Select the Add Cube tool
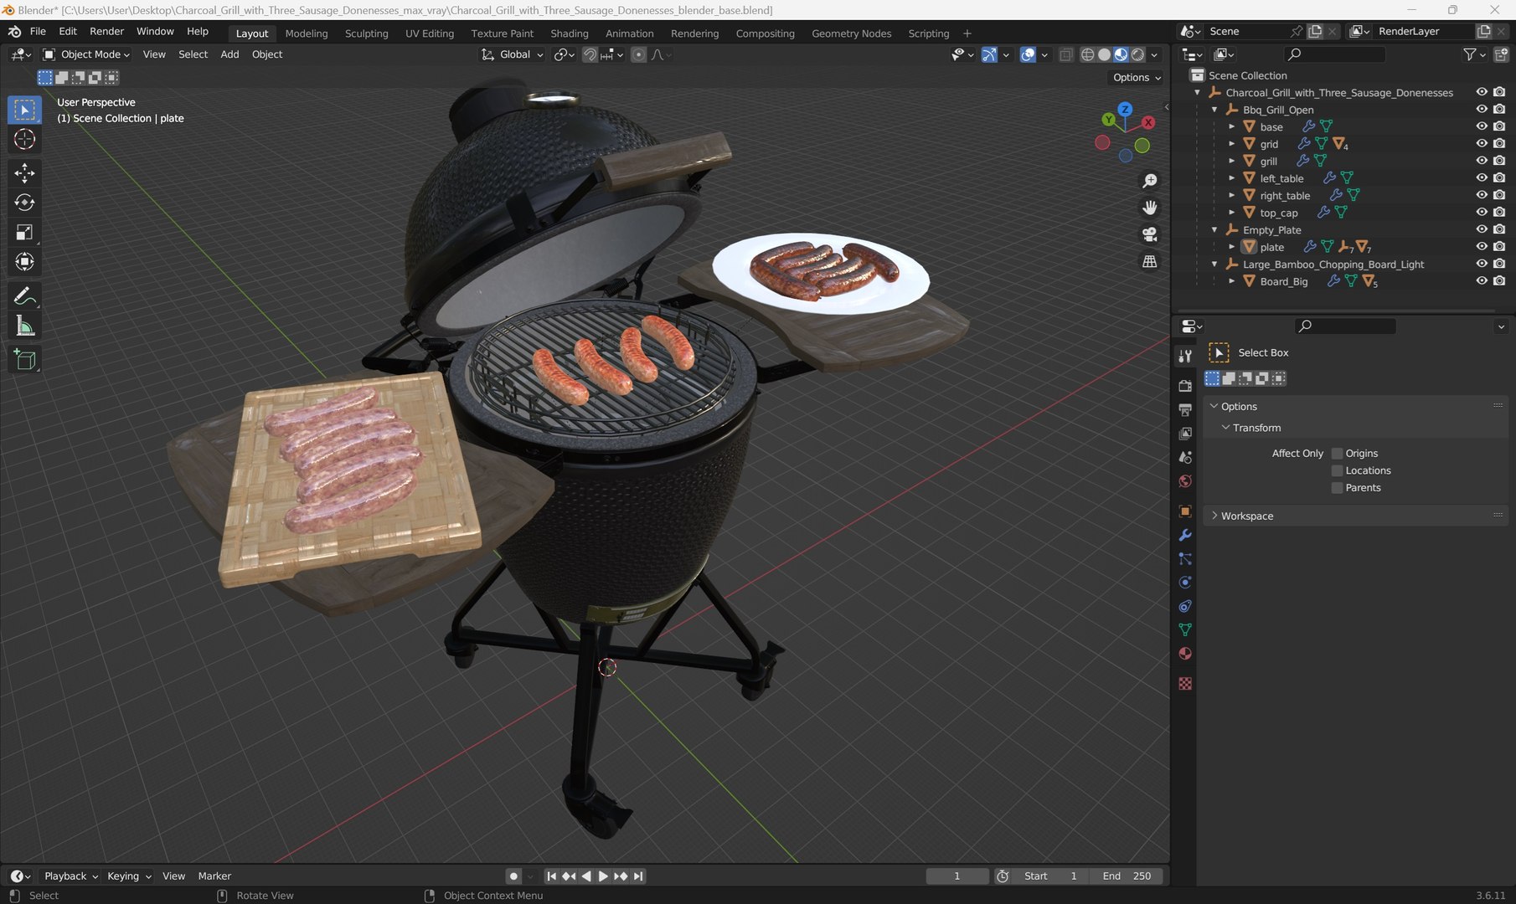The height and width of the screenshot is (904, 1516). point(24,360)
